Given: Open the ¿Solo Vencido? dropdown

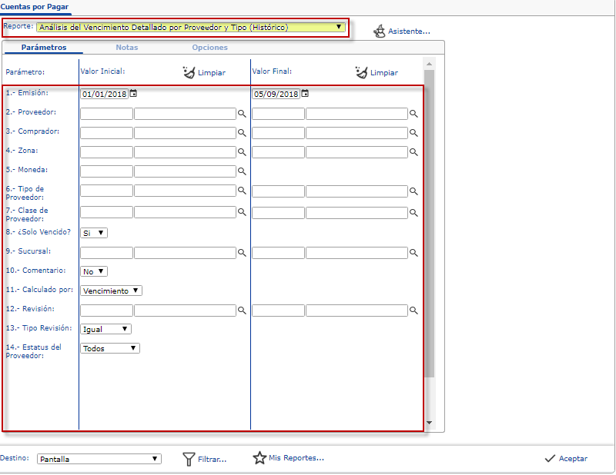Looking at the screenshot, I should coord(95,233).
